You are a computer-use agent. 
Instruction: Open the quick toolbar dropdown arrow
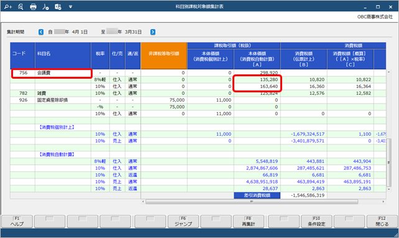pyautogui.click(x=70, y=7)
